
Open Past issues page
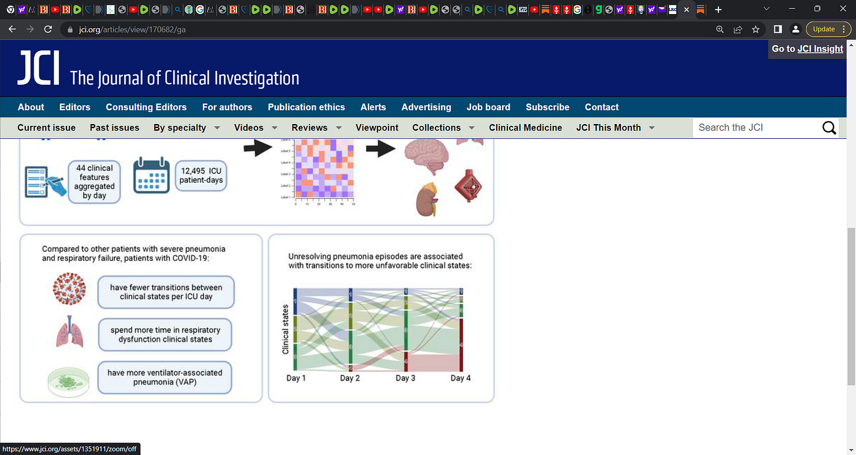[x=115, y=128]
